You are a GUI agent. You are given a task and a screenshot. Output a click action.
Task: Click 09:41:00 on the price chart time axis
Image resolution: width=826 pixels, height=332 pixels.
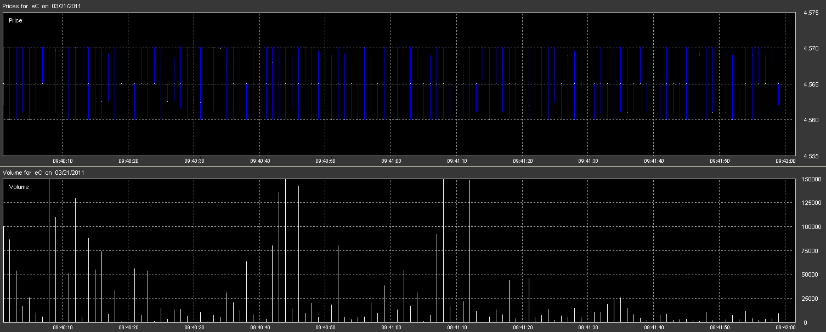pos(391,161)
